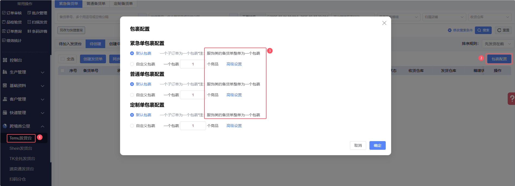Confirm with the 确定 button

click(377, 145)
